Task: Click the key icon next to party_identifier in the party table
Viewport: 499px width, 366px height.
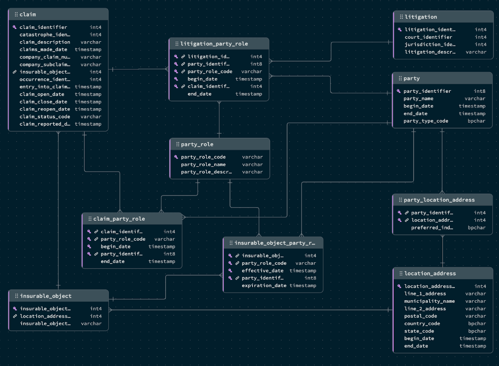Action: tap(399, 91)
